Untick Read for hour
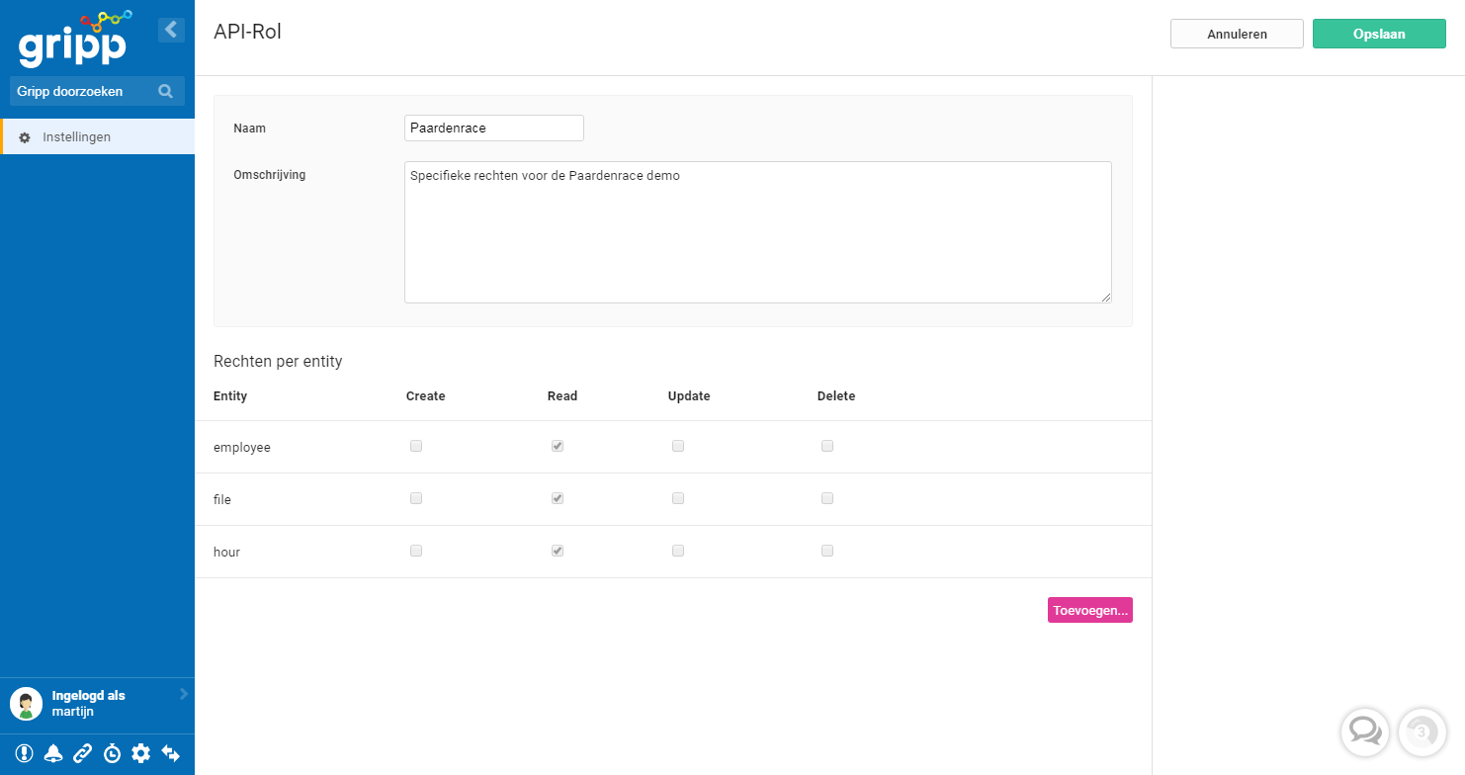Screen dimensions: 1465x775 [558, 551]
